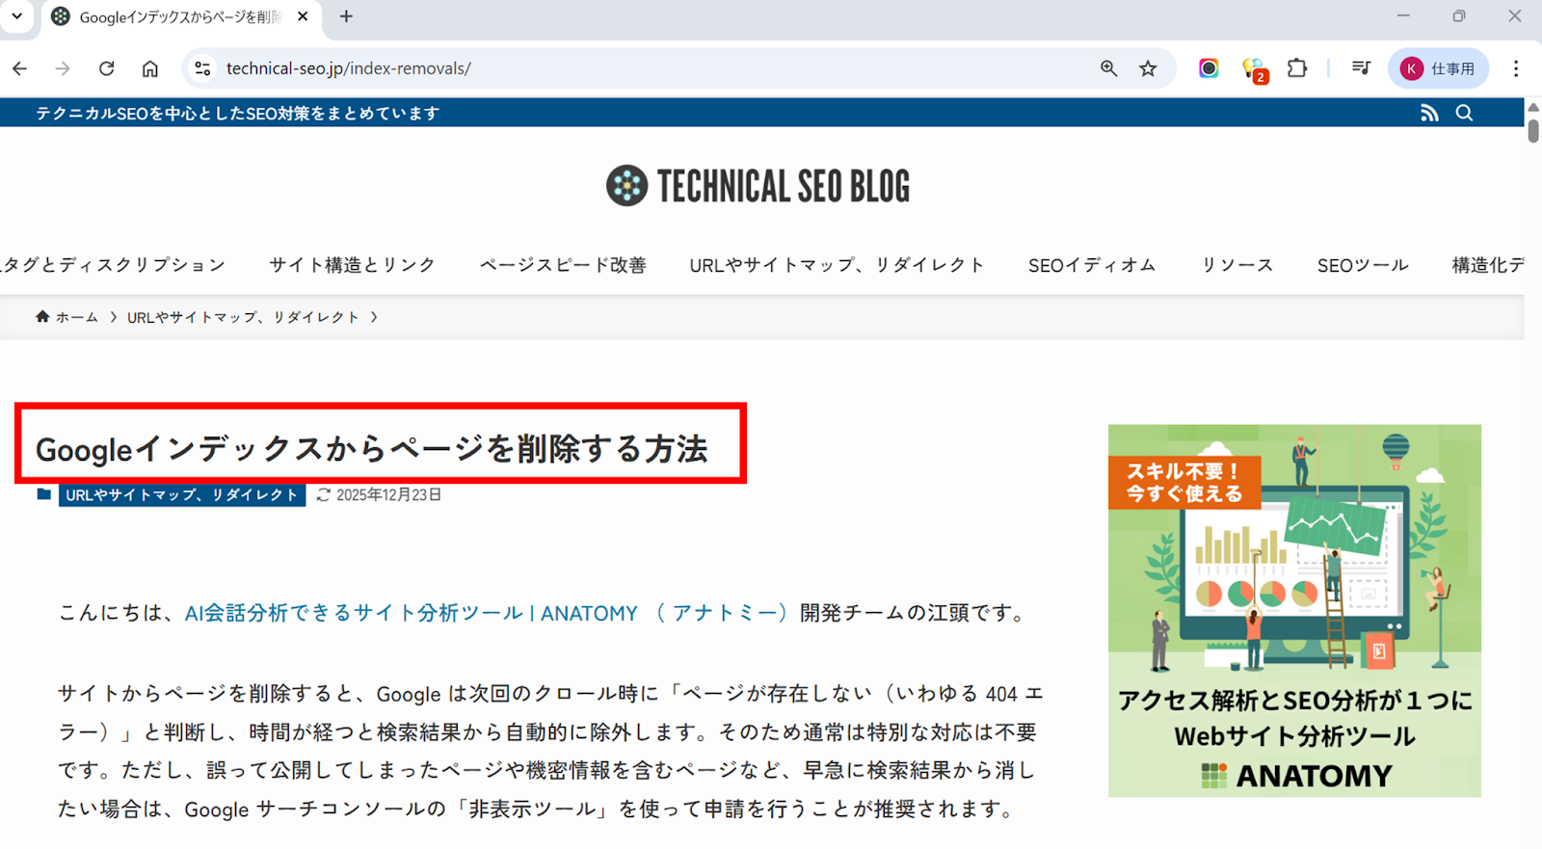Open the browser home page
The image size is (1542, 849).
[x=149, y=68]
